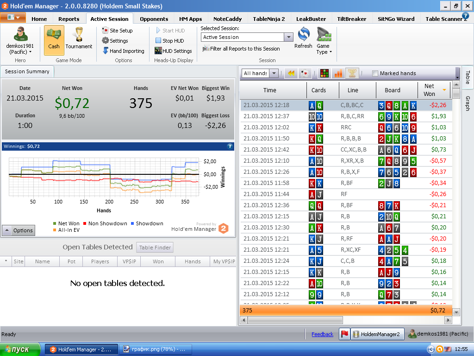Filter all Reports to this Session

tap(241, 48)
